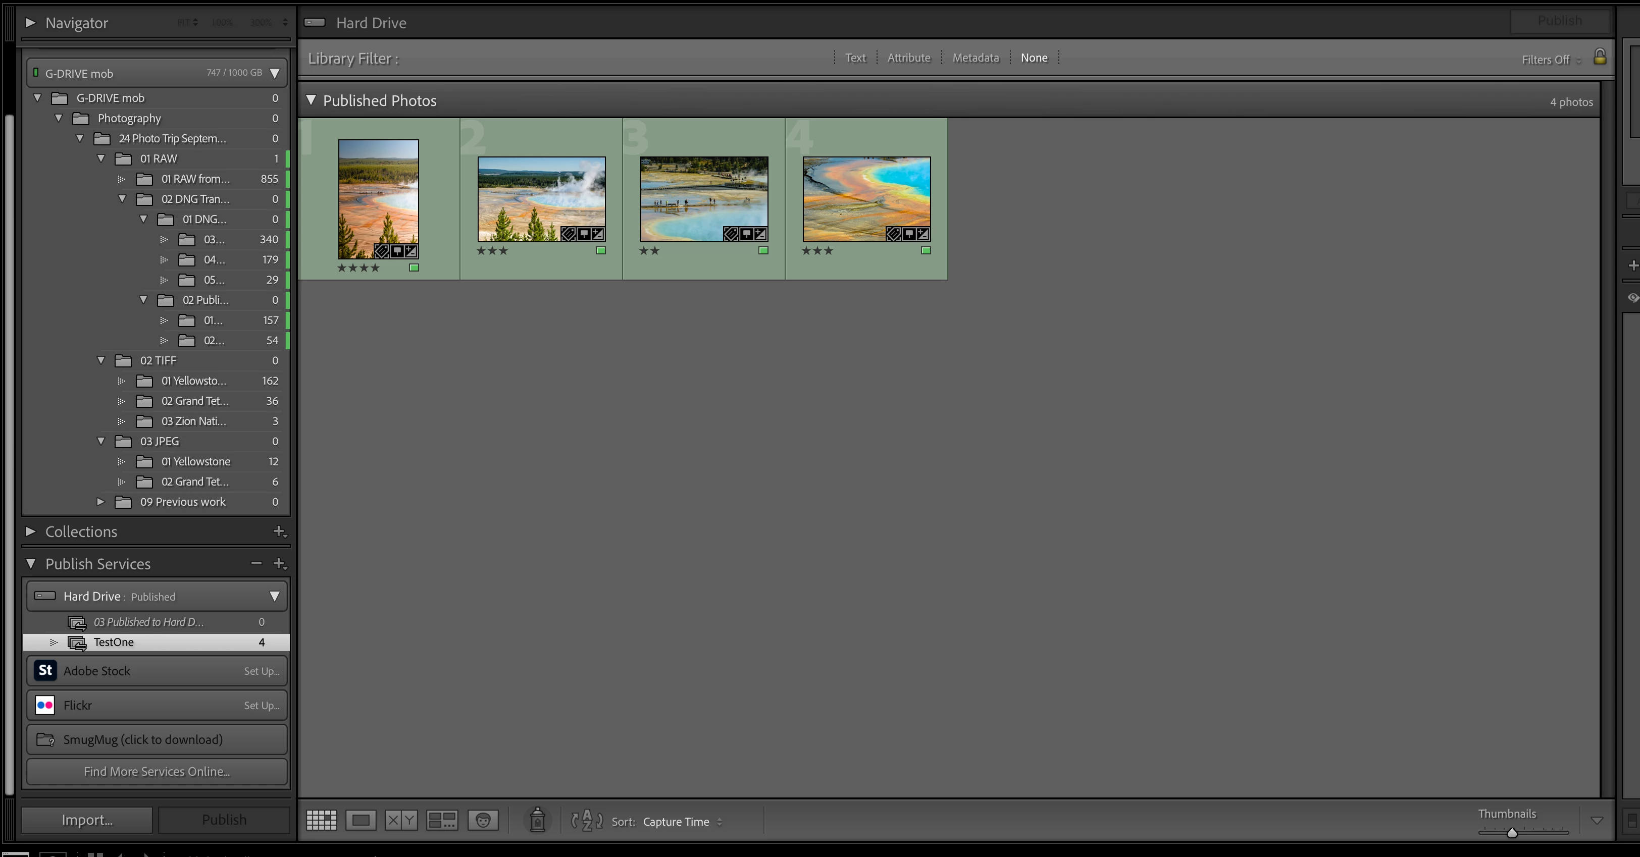Viewport: 1640px width, 857px height.
Task: Select the fourth published photo thumbnail
Action: (866, 199)
